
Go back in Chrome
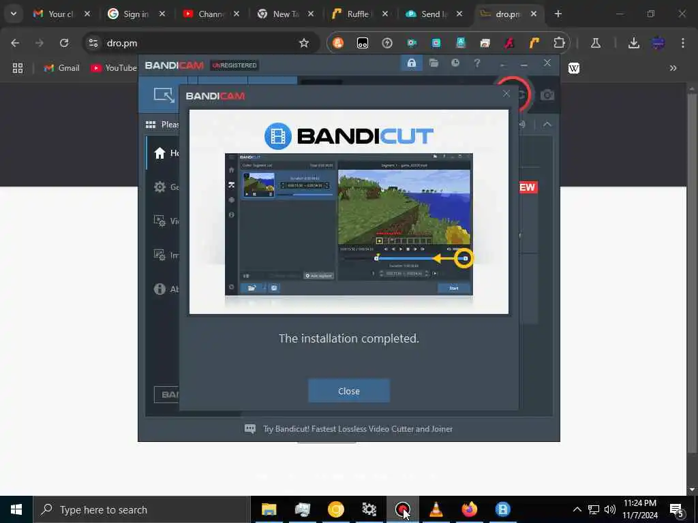(x=15, y=43)
